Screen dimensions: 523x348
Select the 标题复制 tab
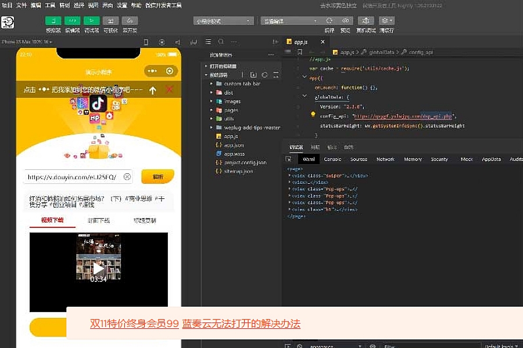pyautogui.click(x=145, y=220)
